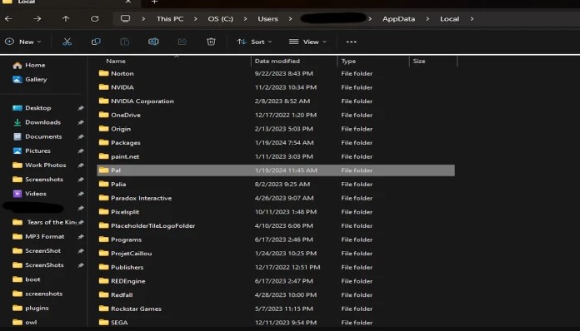Click pin icon next to Videos
Viewport: 580px width, 331px height.
point(81,194)
